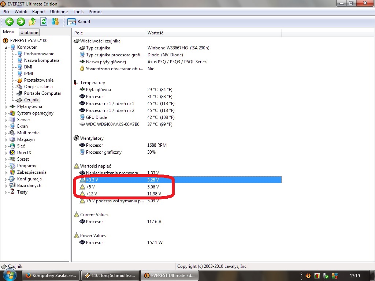Click the users icon in toolbar
The width and height of the screenshot is (375, 281).
[x=55, y=22]
